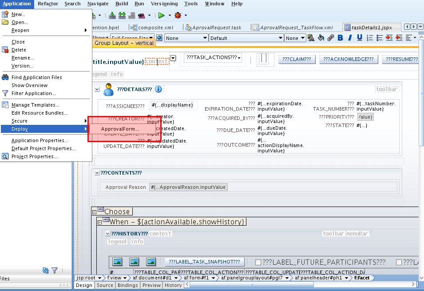The width and height of the screenshot is (424, 291).
Task: Open the Run button dropdown arrow
Action: pos(170,16)
